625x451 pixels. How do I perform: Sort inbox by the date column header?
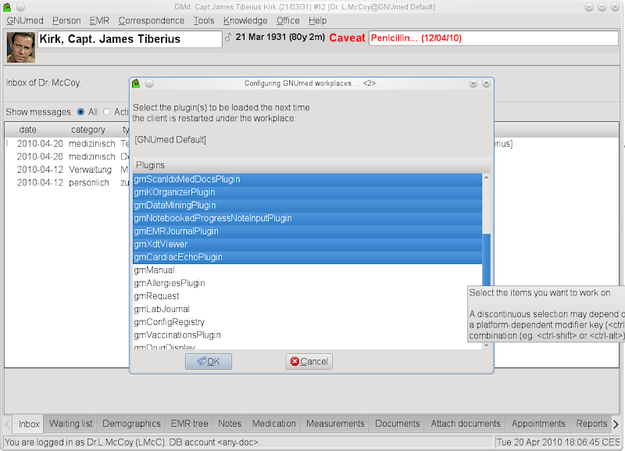(28, 130)
